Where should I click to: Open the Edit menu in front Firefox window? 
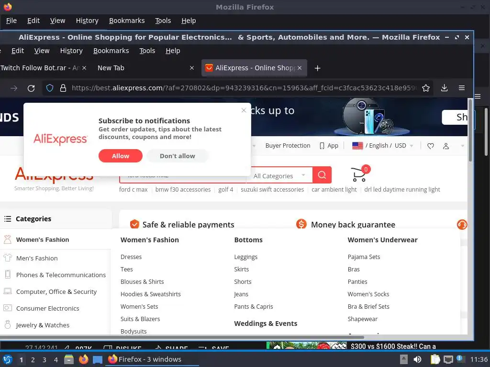pos(18,51)
